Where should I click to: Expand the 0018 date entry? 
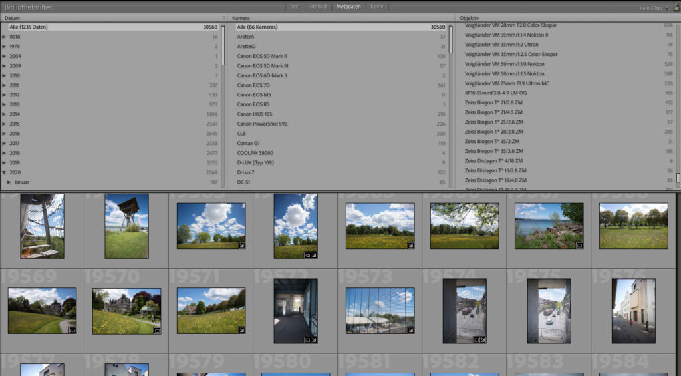coord(5,37)
